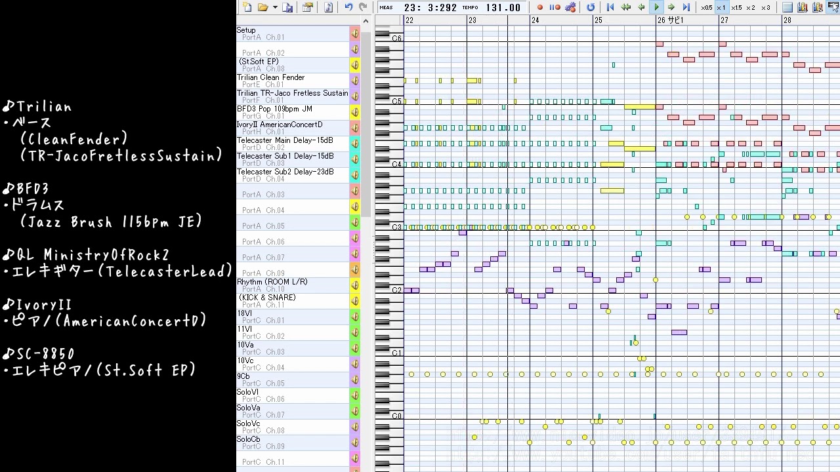Click the tempo value 131.00
Screen dimensions: 840x472
503,8
